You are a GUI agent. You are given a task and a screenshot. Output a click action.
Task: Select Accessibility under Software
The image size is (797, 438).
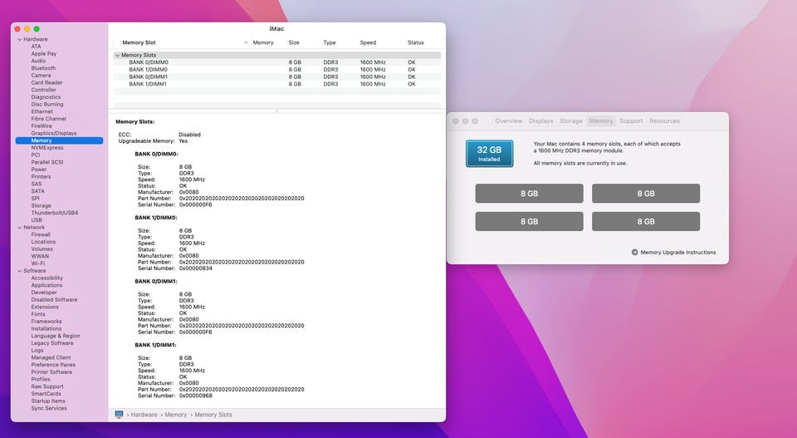[46, 278]
